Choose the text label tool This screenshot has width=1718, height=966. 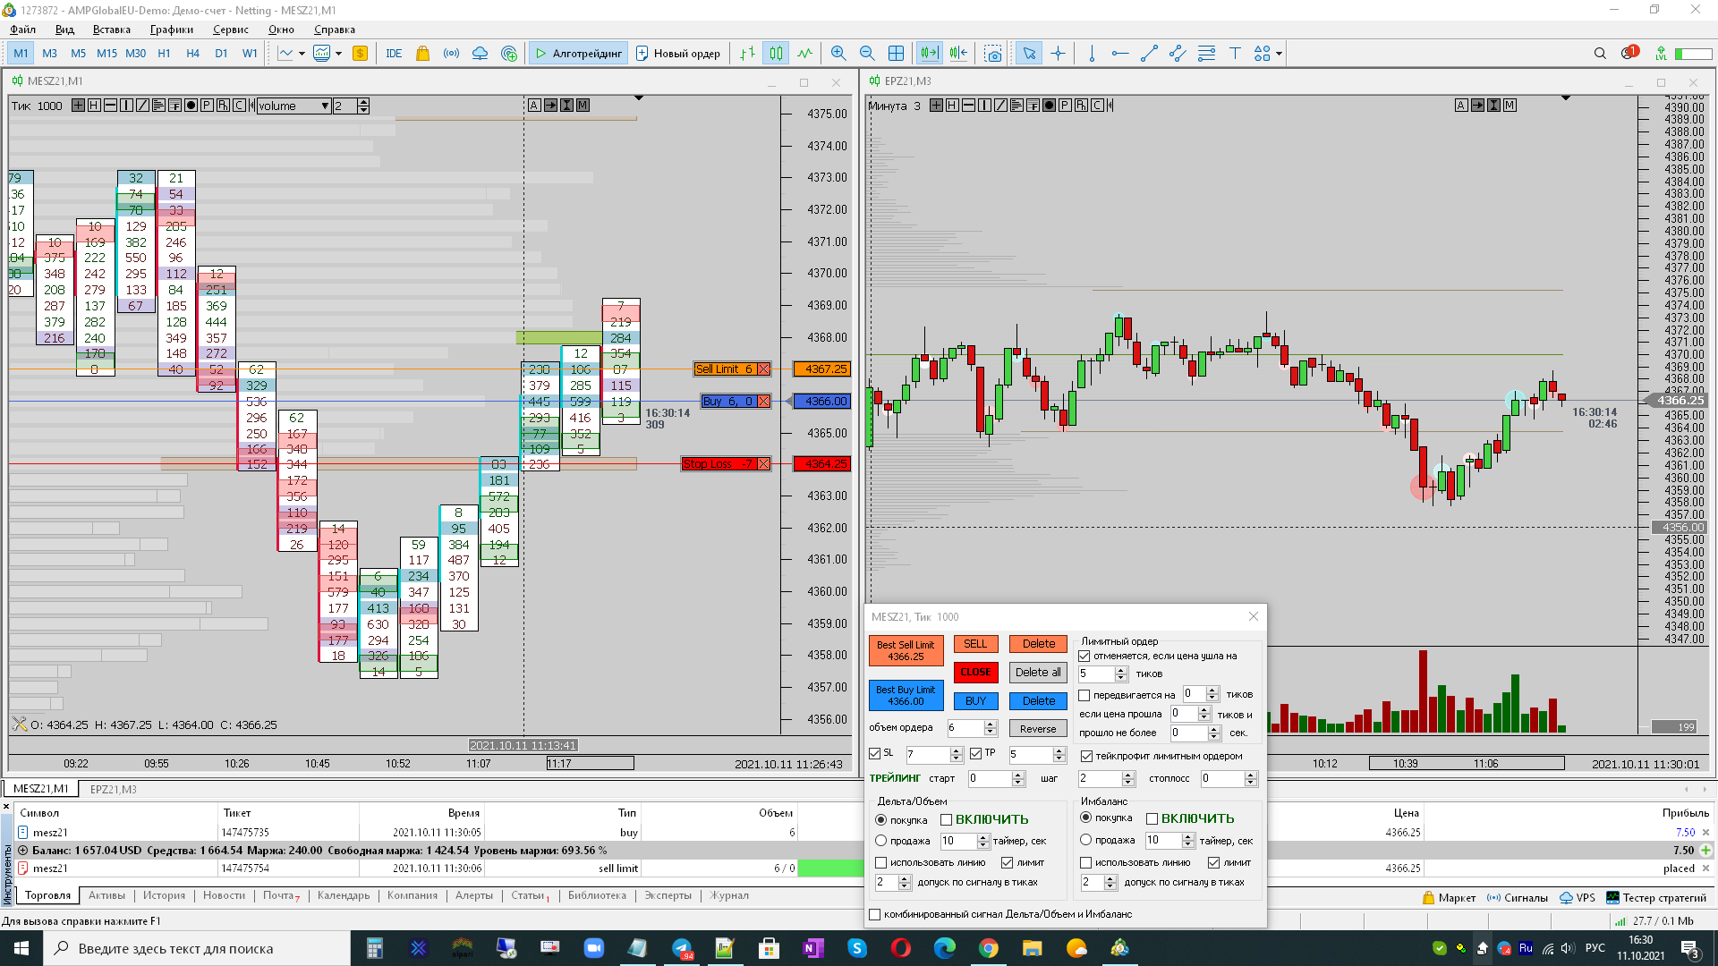tap(1235, 54)
